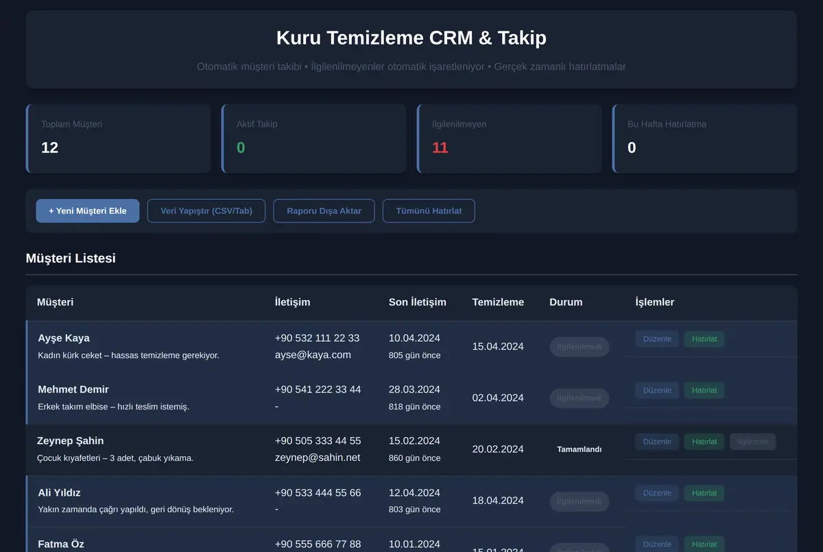Click 'İlgilenilmedi' status badge for Ayşe Kaya

point(580,347)
